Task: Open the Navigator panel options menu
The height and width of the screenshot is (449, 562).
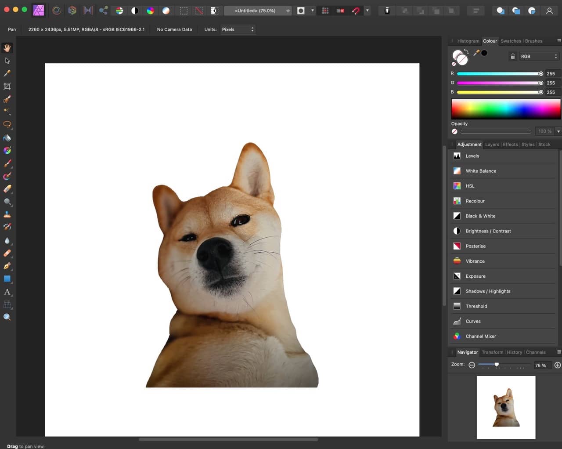Action: [559, 352]
